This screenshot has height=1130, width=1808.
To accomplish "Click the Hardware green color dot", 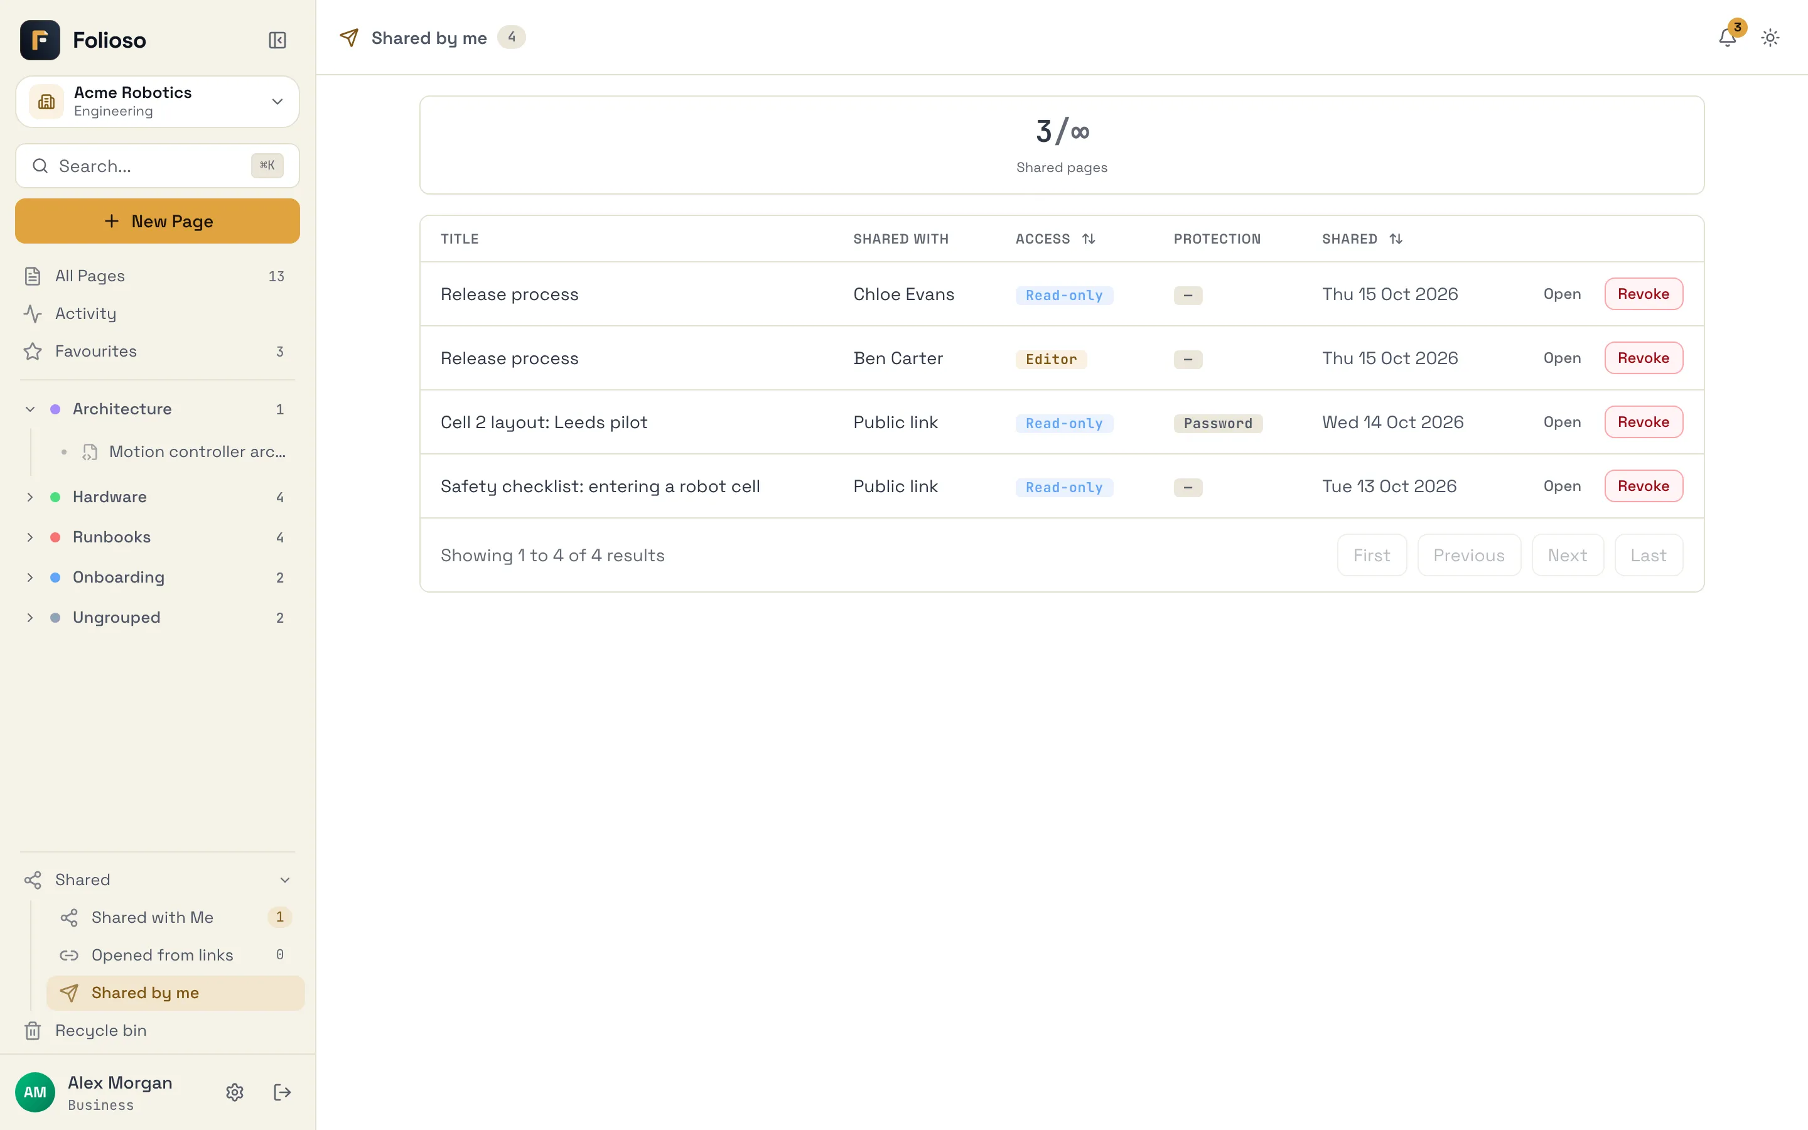I will pos(55,497).
